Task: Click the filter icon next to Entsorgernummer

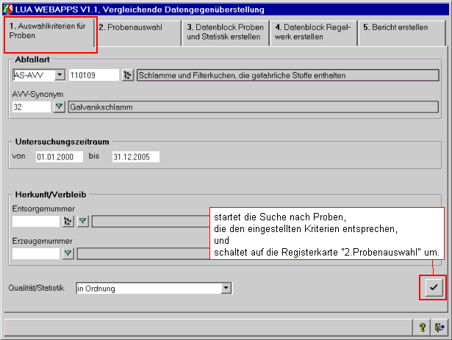Action: [x=83, y=221]
